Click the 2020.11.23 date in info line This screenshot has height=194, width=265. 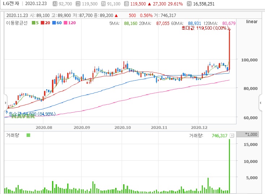[17, 16]
